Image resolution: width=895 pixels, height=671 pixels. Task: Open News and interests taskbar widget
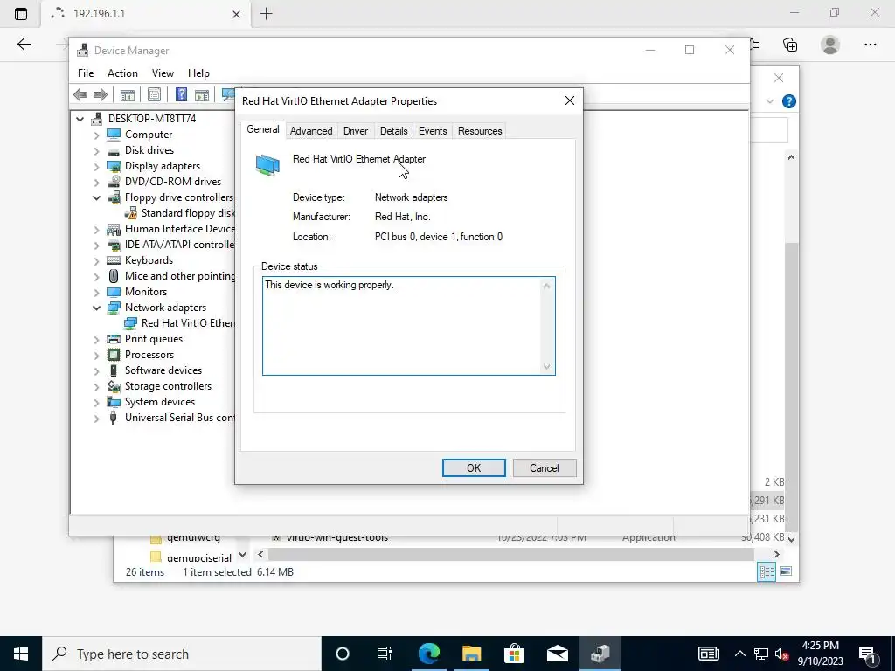pyautogui.click(x=708, y=654)
